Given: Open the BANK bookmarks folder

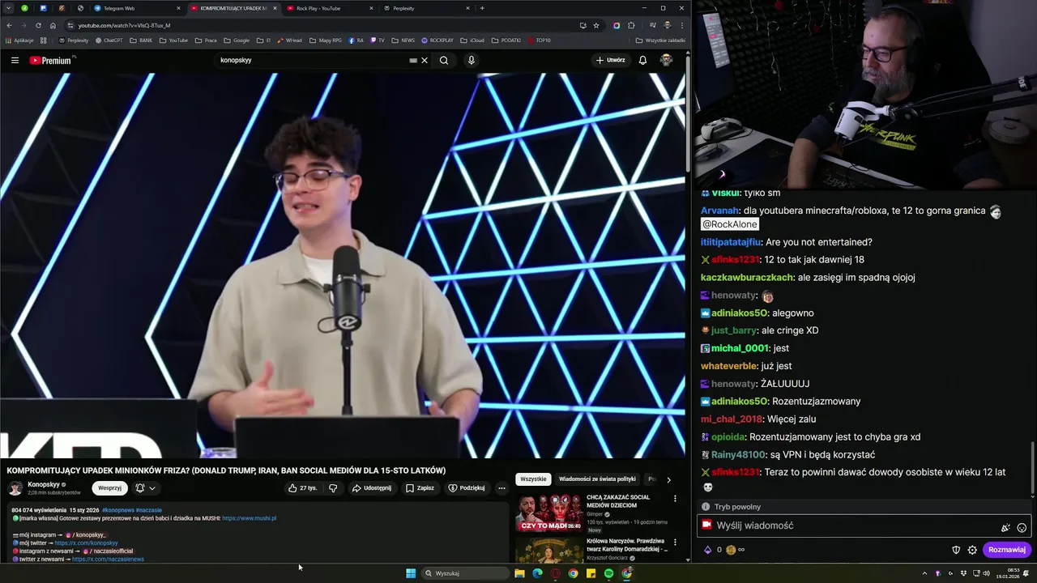Looking at the screenshot, I should click(141, 40).
